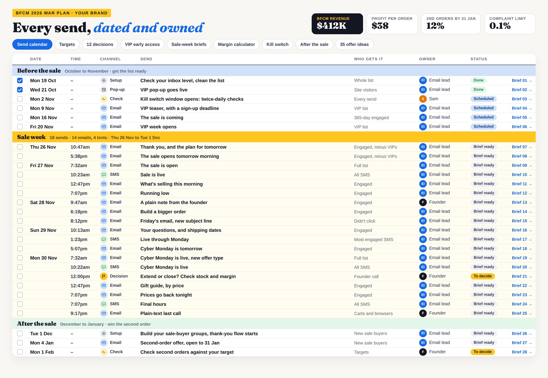Click the To decide status at 12:00pm
Viewport: 548px width, 378px height.
coord(483,276)
